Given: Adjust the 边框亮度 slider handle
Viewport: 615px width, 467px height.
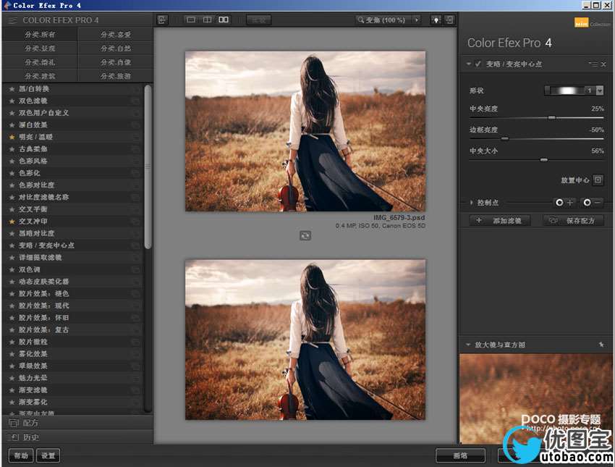Looking at the screenshot, I should (505, 138).
